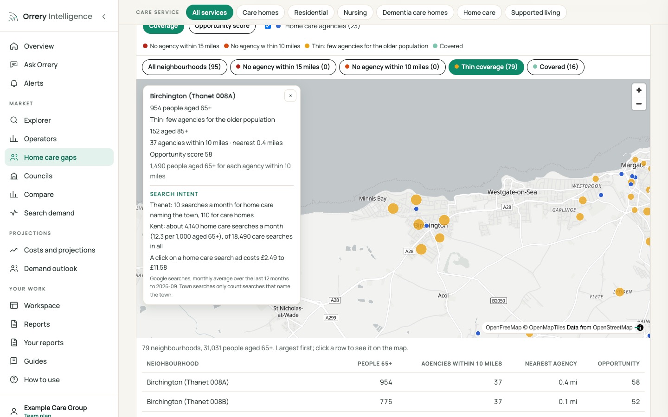668x417 pixels.
Task: Open Costs and projections trend icon
Action: click(14, 250)
